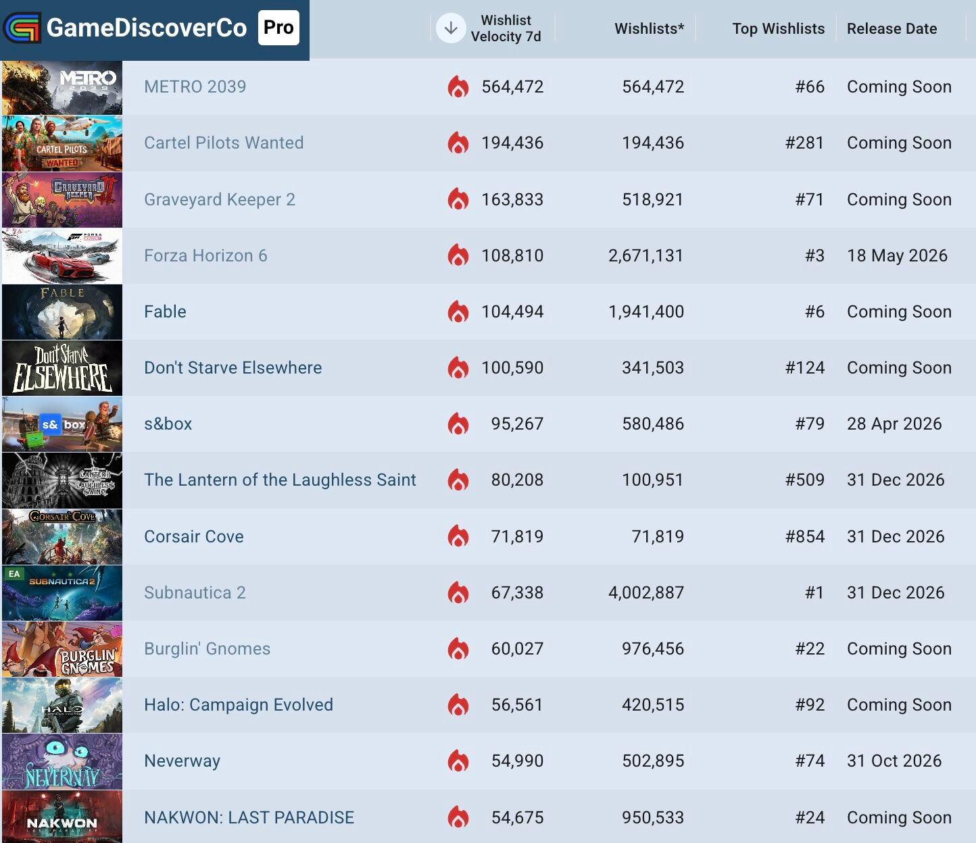Sort by Release Date column header
The height and width of the screenshot is (843, 976).
click(892, 28)
